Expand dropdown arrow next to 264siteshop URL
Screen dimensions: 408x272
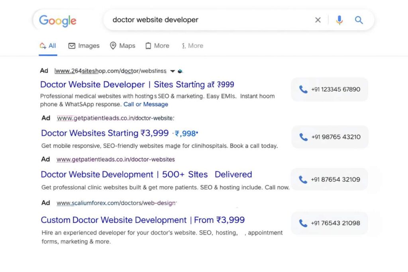coord(173,71)
